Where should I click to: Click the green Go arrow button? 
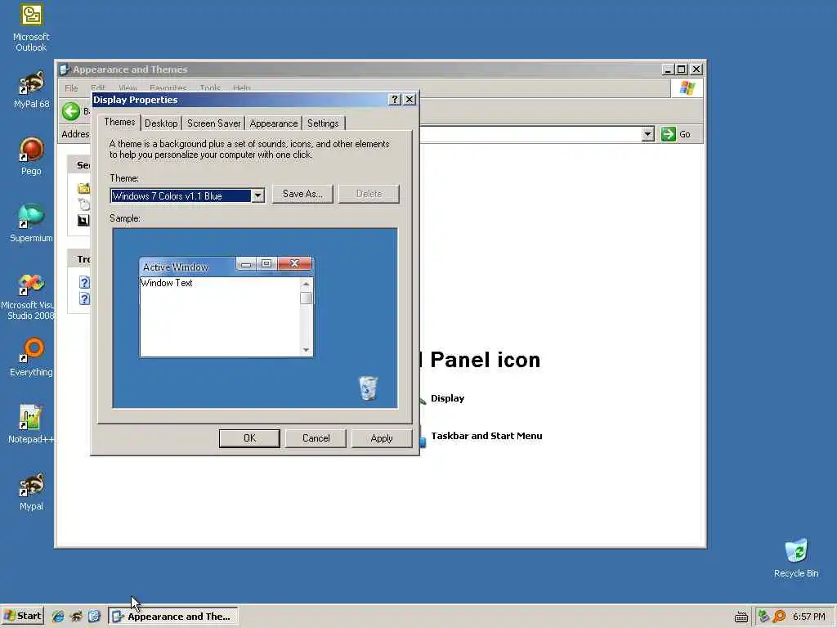[x=669, y=134]
